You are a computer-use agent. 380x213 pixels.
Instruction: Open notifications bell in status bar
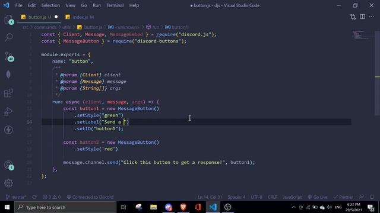pos(372,197)
